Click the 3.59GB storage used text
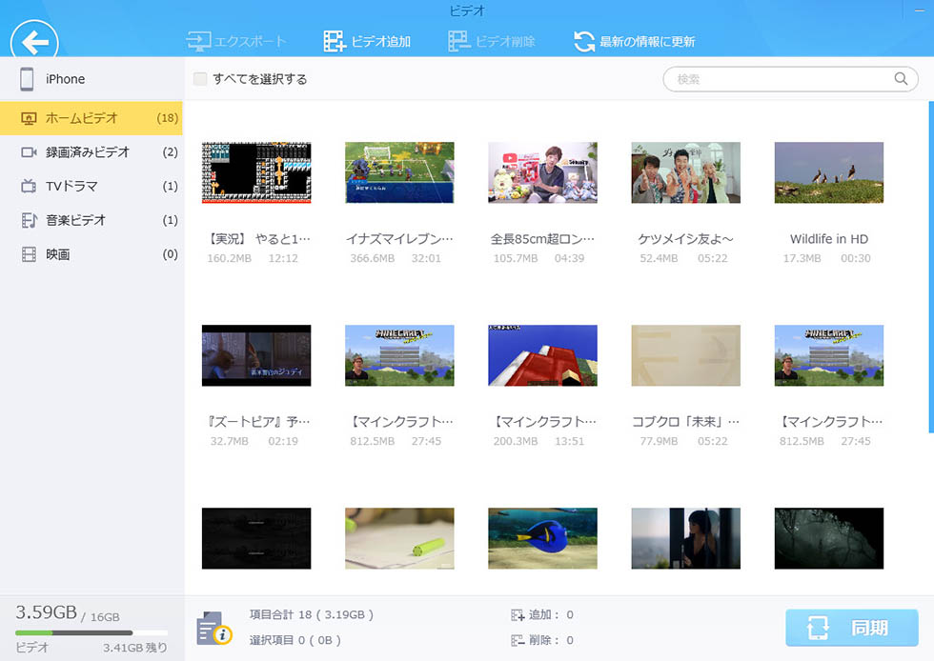The image size is (934, 661). pos(47,612)
